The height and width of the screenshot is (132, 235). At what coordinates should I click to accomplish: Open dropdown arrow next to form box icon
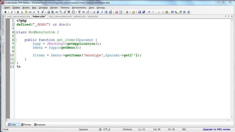[76, 12]
